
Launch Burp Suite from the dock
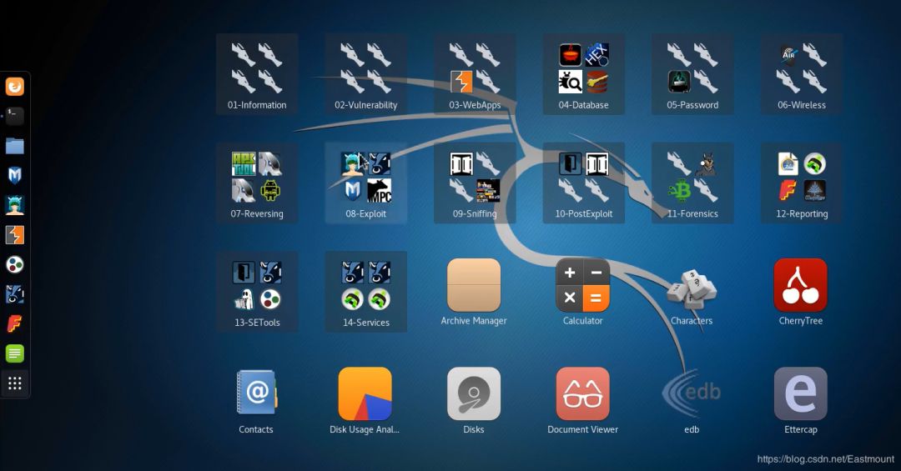[x=15, y=235]
